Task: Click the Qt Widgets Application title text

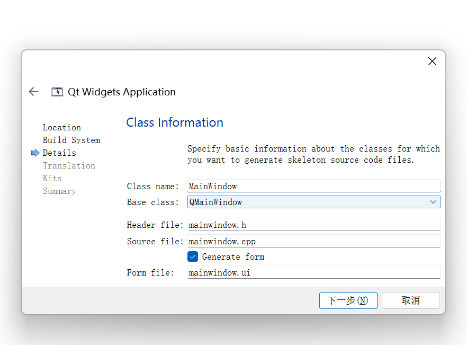Action: pos(122,92)
